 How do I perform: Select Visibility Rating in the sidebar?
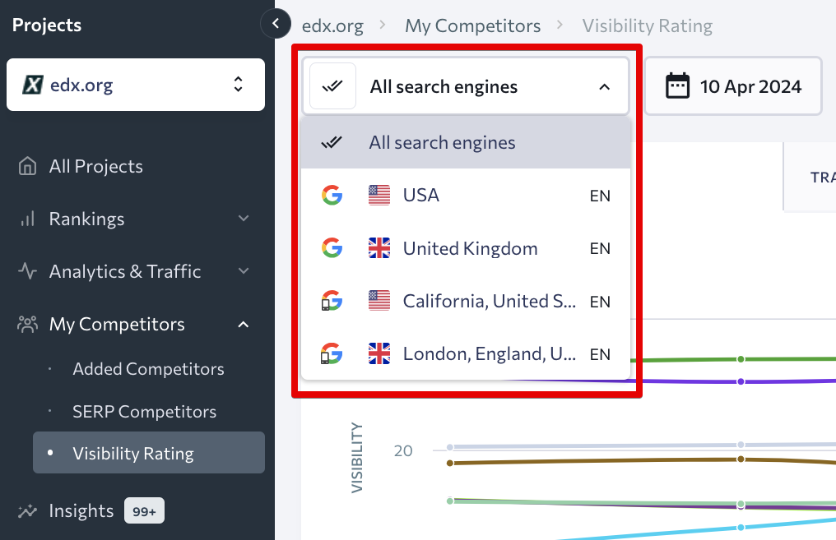point(149,453)
